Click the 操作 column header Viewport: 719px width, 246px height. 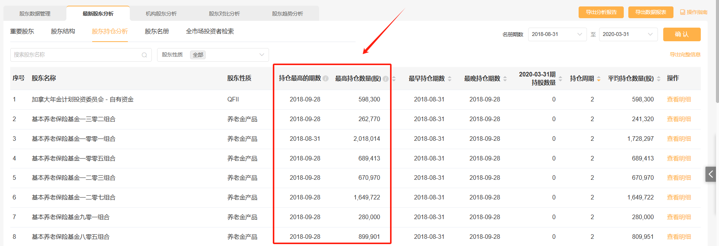click(x=673, y=78)
